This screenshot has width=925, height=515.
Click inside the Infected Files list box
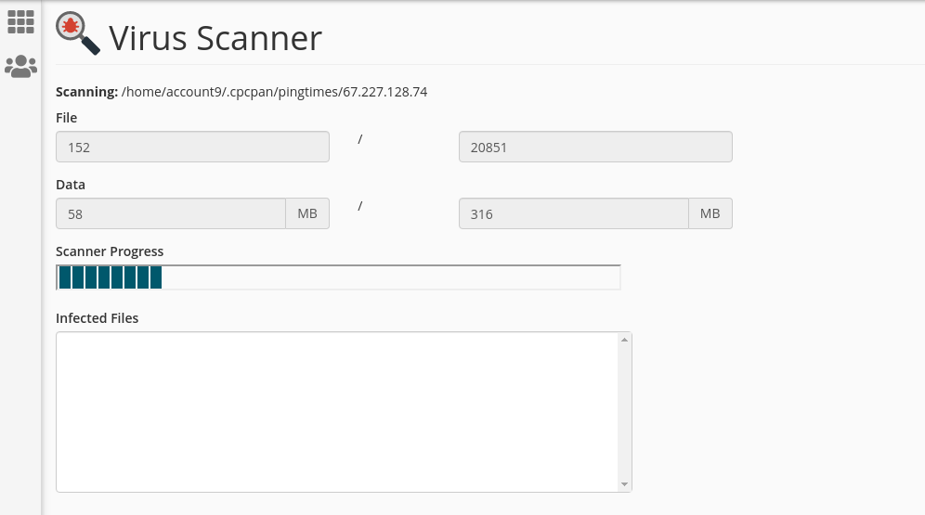[337, 412]
